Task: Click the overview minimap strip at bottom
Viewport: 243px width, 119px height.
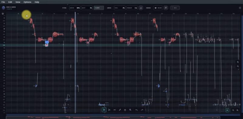Action: [113, 117]
